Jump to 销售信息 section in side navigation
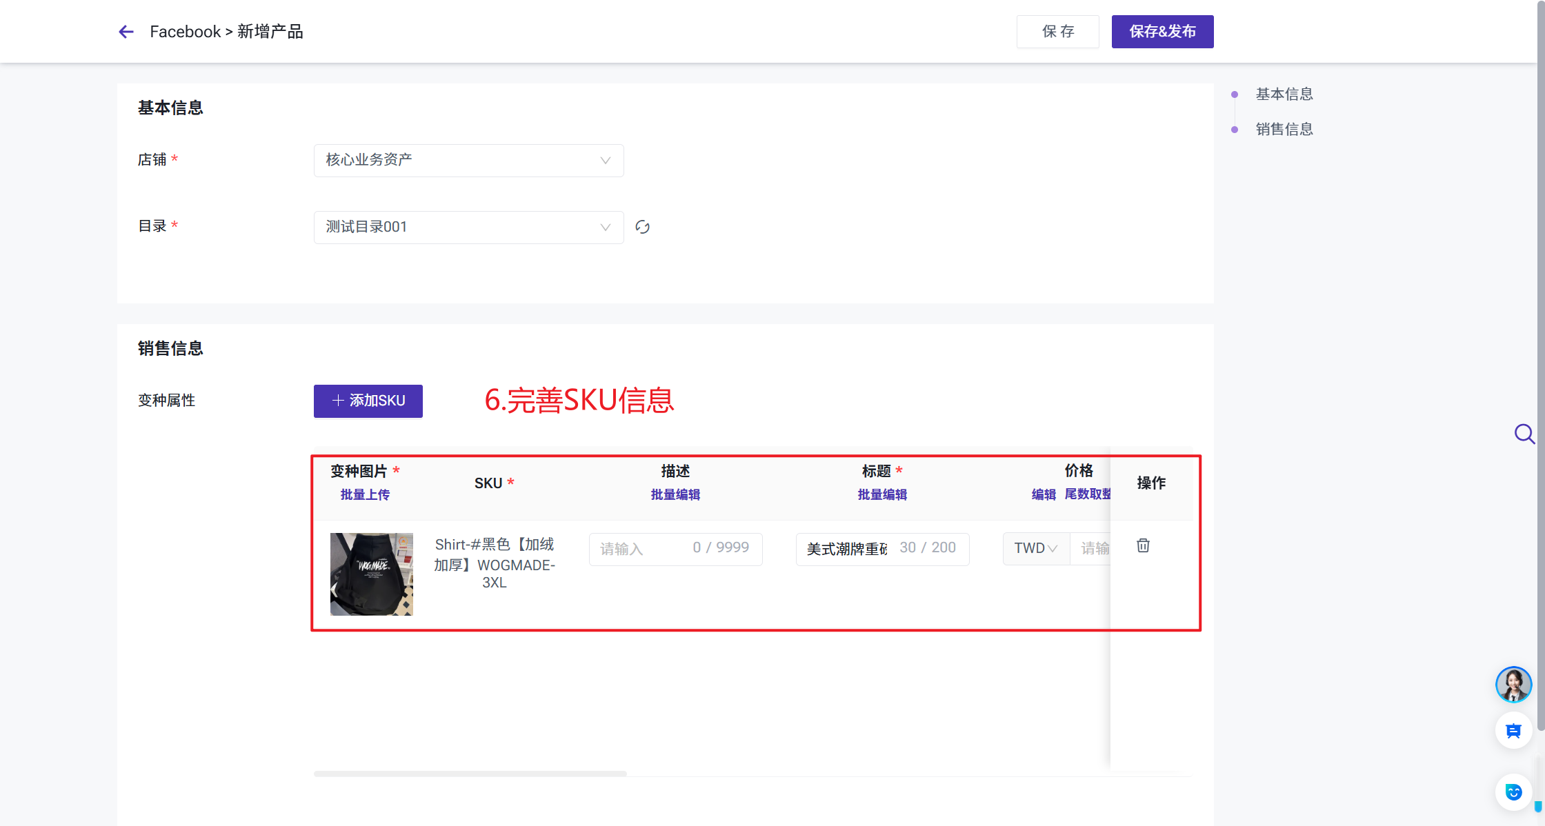 tap(1284, 129)
